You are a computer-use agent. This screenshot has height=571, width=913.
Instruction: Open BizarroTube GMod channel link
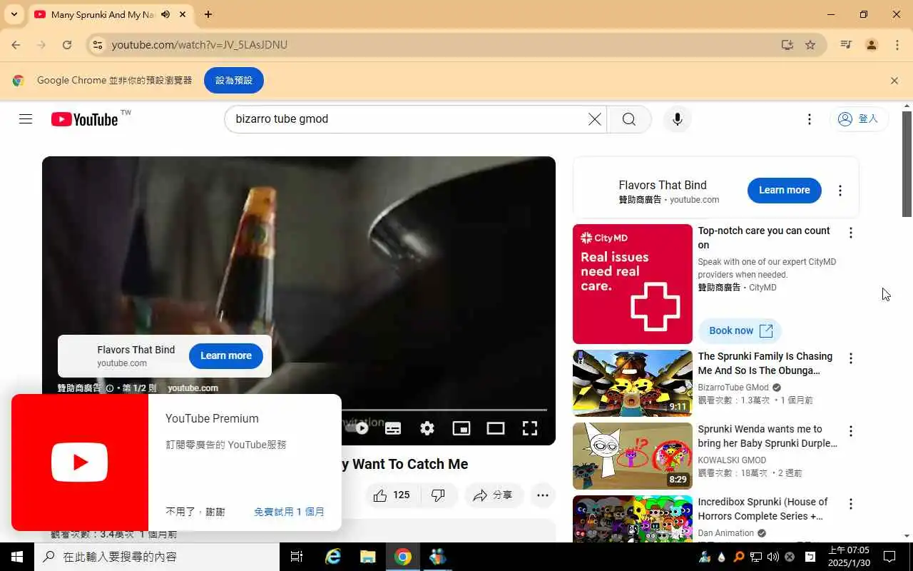click(x=733, y=388)
